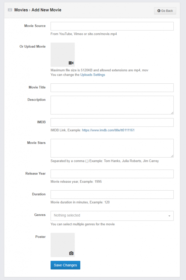This screenshot has width=186, height=280.
Task: Click the Description textarea resize handle
Action: [x=172, y=113]
